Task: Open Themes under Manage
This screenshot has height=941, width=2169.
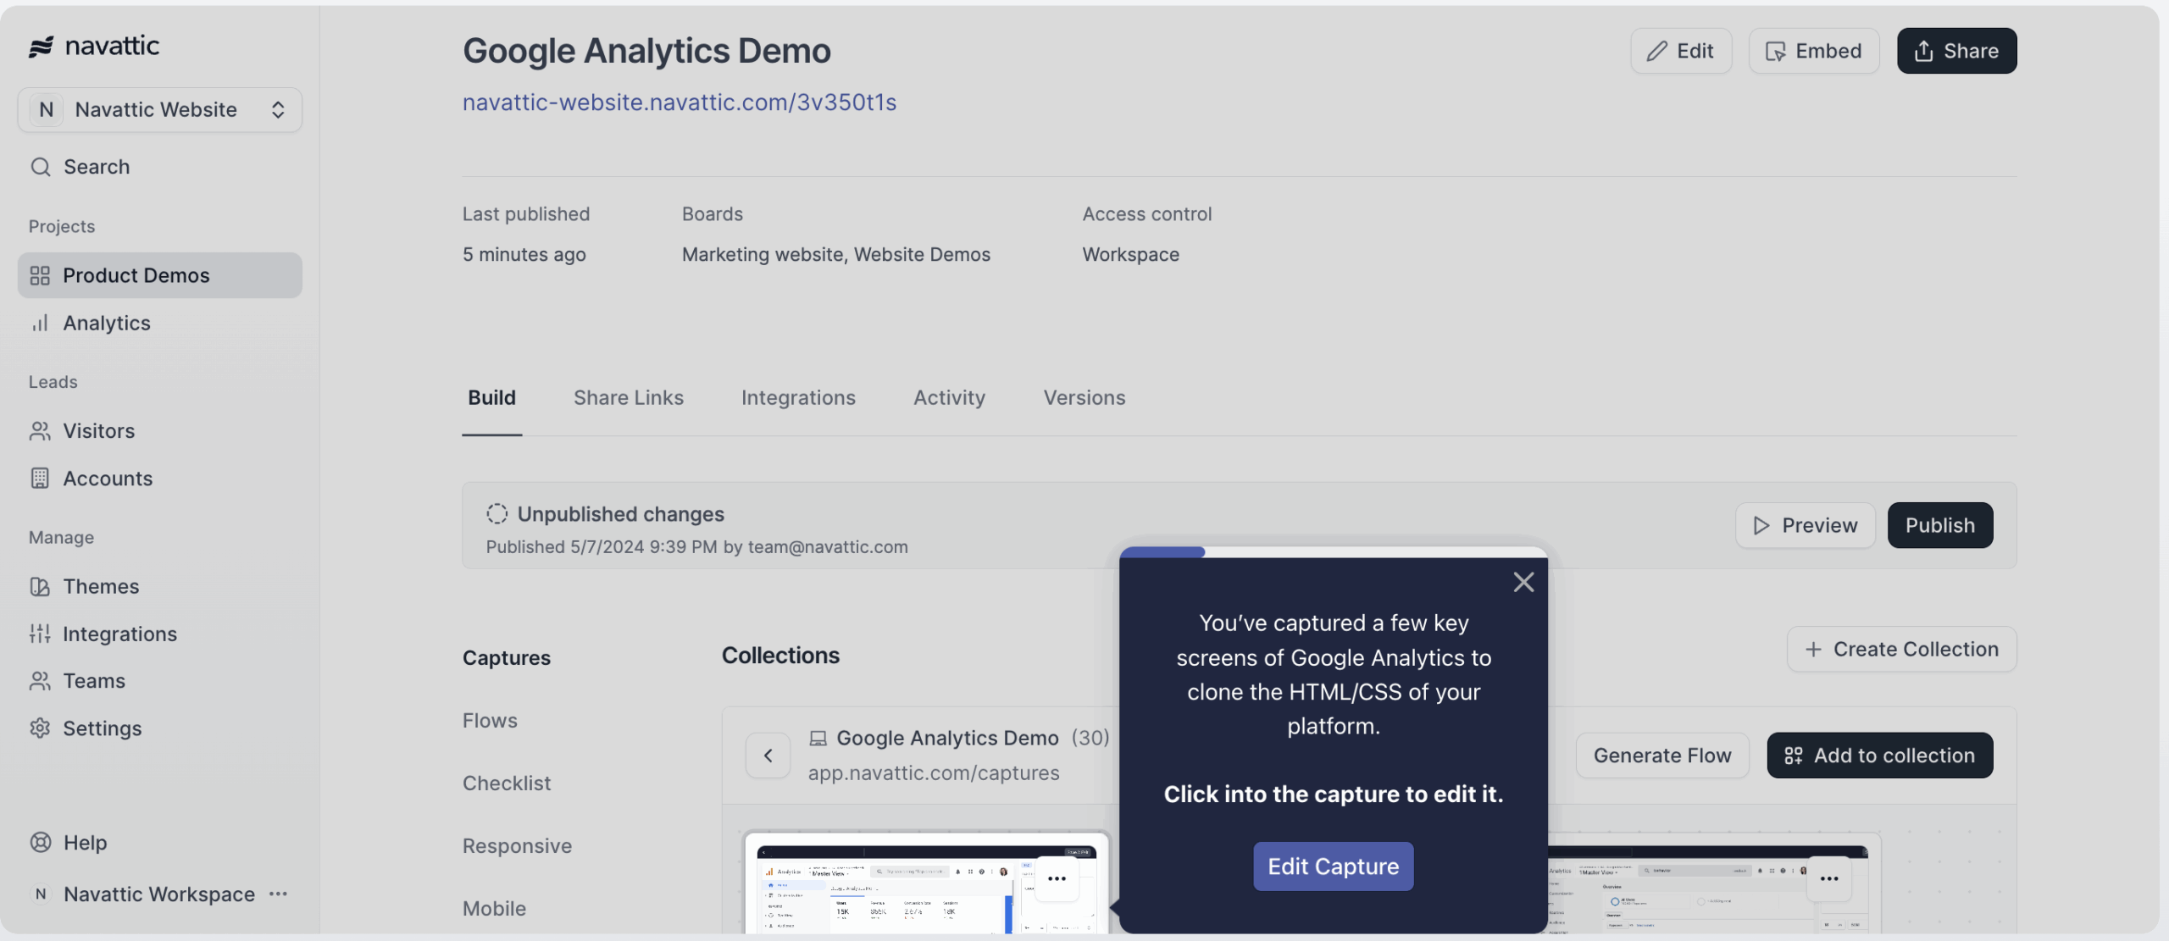Action: (101, 585)
